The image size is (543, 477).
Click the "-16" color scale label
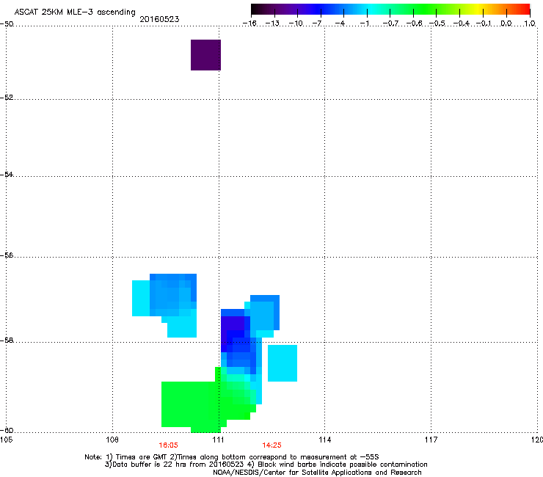pyautogui.click(x=249, y=23)
